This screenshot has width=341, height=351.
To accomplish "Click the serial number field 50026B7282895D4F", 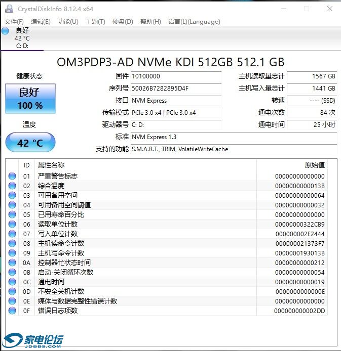I will 176,89.
